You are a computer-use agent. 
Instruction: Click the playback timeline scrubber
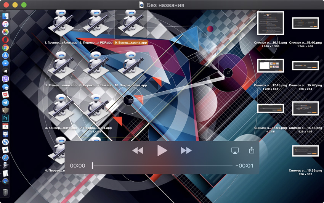click(x=162, y=166)
